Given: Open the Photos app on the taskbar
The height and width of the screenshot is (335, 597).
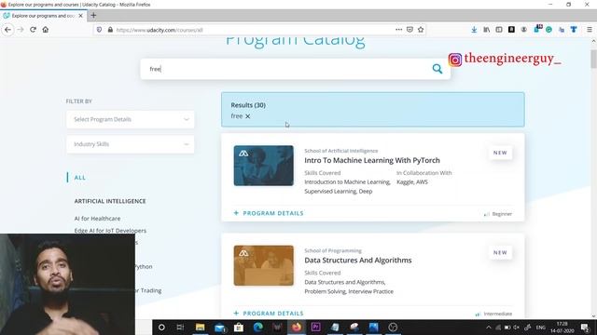Looking at the screenshot, I should [x=373, y=327].
